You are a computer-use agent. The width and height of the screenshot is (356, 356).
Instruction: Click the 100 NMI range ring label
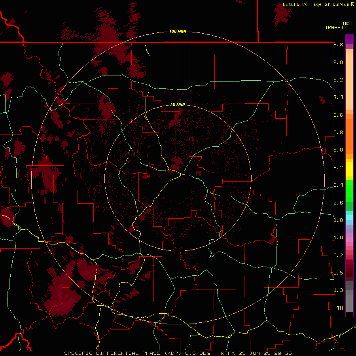[178, 31]
